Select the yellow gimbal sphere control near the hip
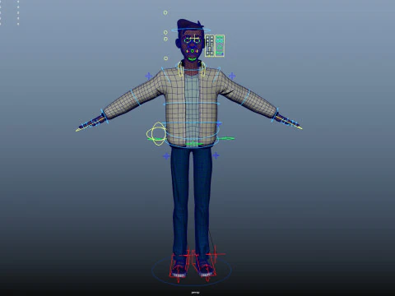 (156, 134)
